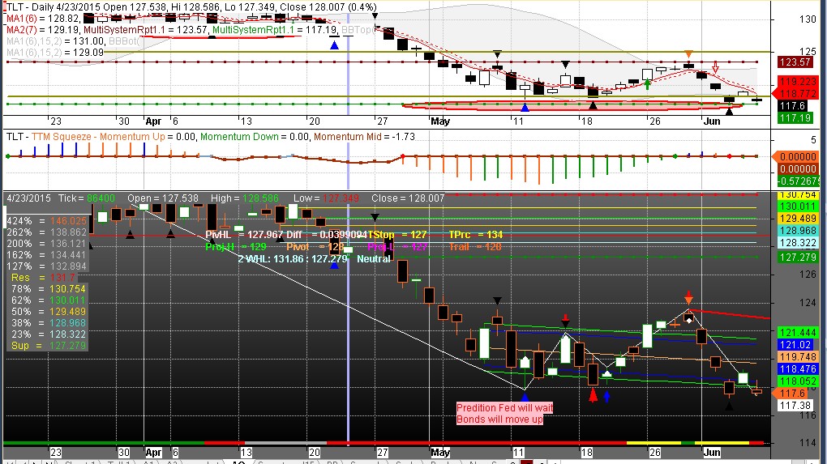Click the green 121.444 price tag

click(x=798, y=333)
